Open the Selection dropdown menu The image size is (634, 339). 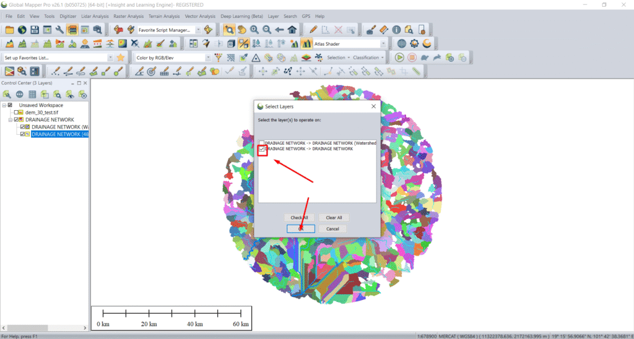[338, 58]
